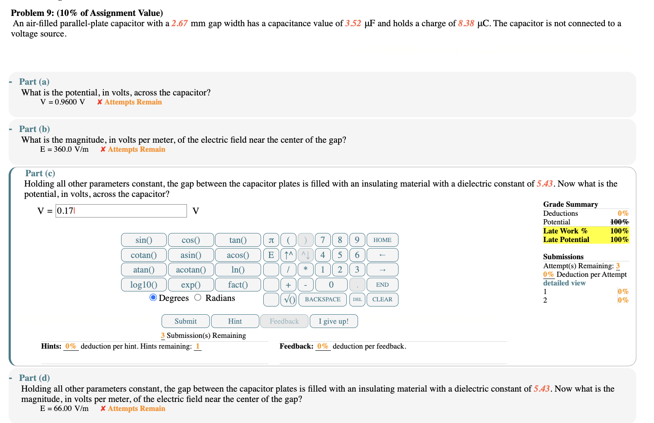Image resolution: width=654 pixels, height=423 pixels.
Task: Click the π key on the calculator pad
Action: 271,240
